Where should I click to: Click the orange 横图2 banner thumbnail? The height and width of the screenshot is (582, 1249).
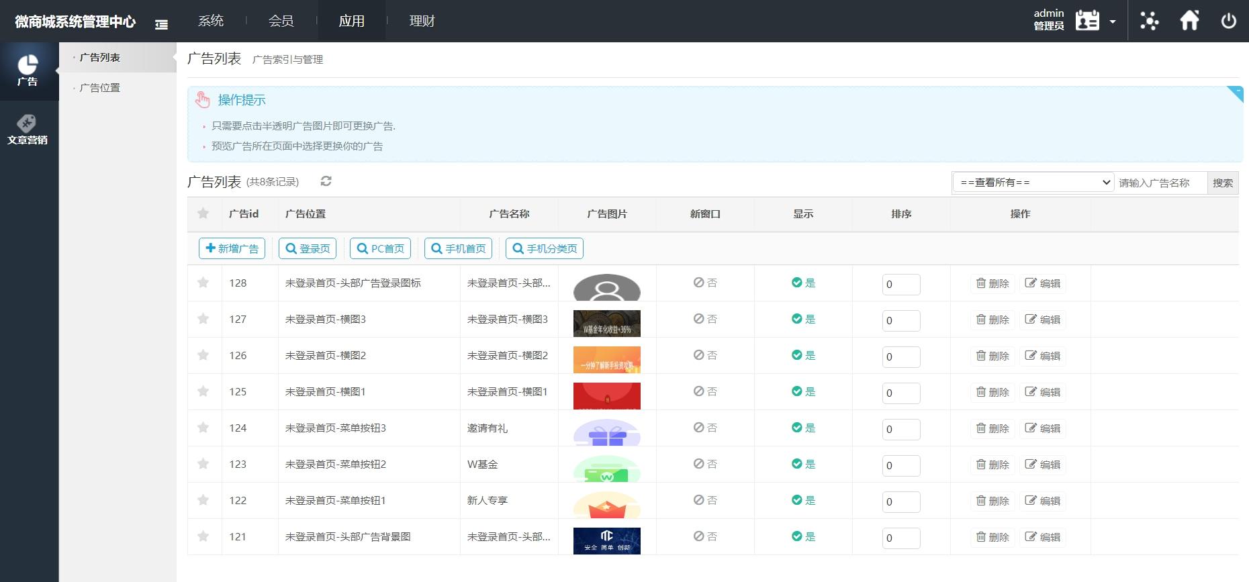(x=606, y=360)
